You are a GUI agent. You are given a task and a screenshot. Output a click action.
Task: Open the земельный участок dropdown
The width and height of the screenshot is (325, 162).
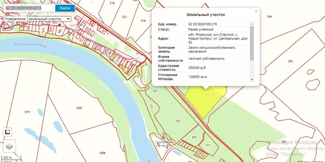pos(49,19)
